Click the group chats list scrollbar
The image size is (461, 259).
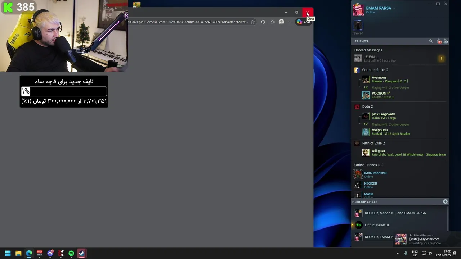pyautogui.click(x=448, y=218)
